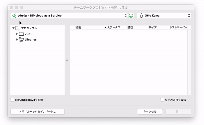
Task: Click the トラベルパックをインポート button
Action: coord(37,112)
